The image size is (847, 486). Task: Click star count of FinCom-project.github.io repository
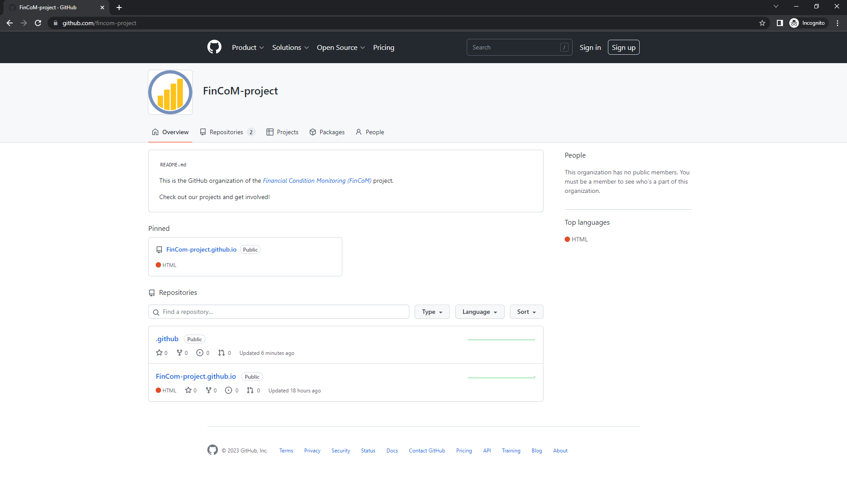coord(191,390)
